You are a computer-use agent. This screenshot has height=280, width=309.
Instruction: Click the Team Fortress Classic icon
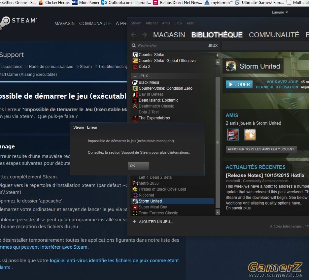coord(135,213)
